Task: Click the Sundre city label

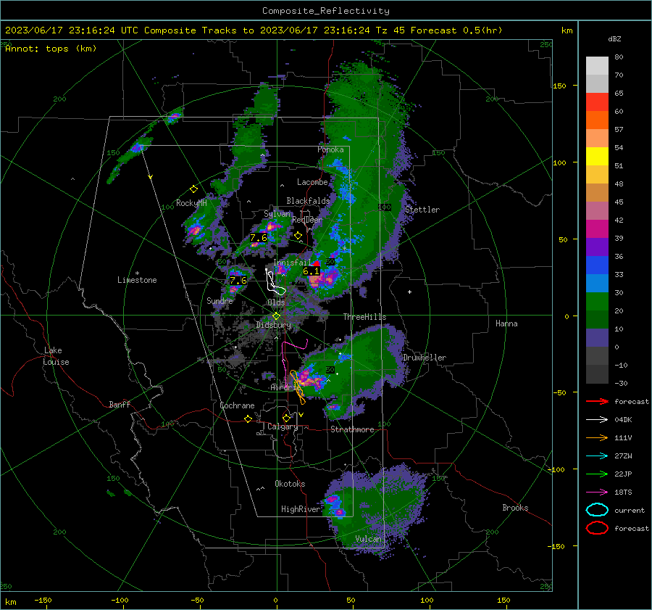Action: click(x=220, y=300)
